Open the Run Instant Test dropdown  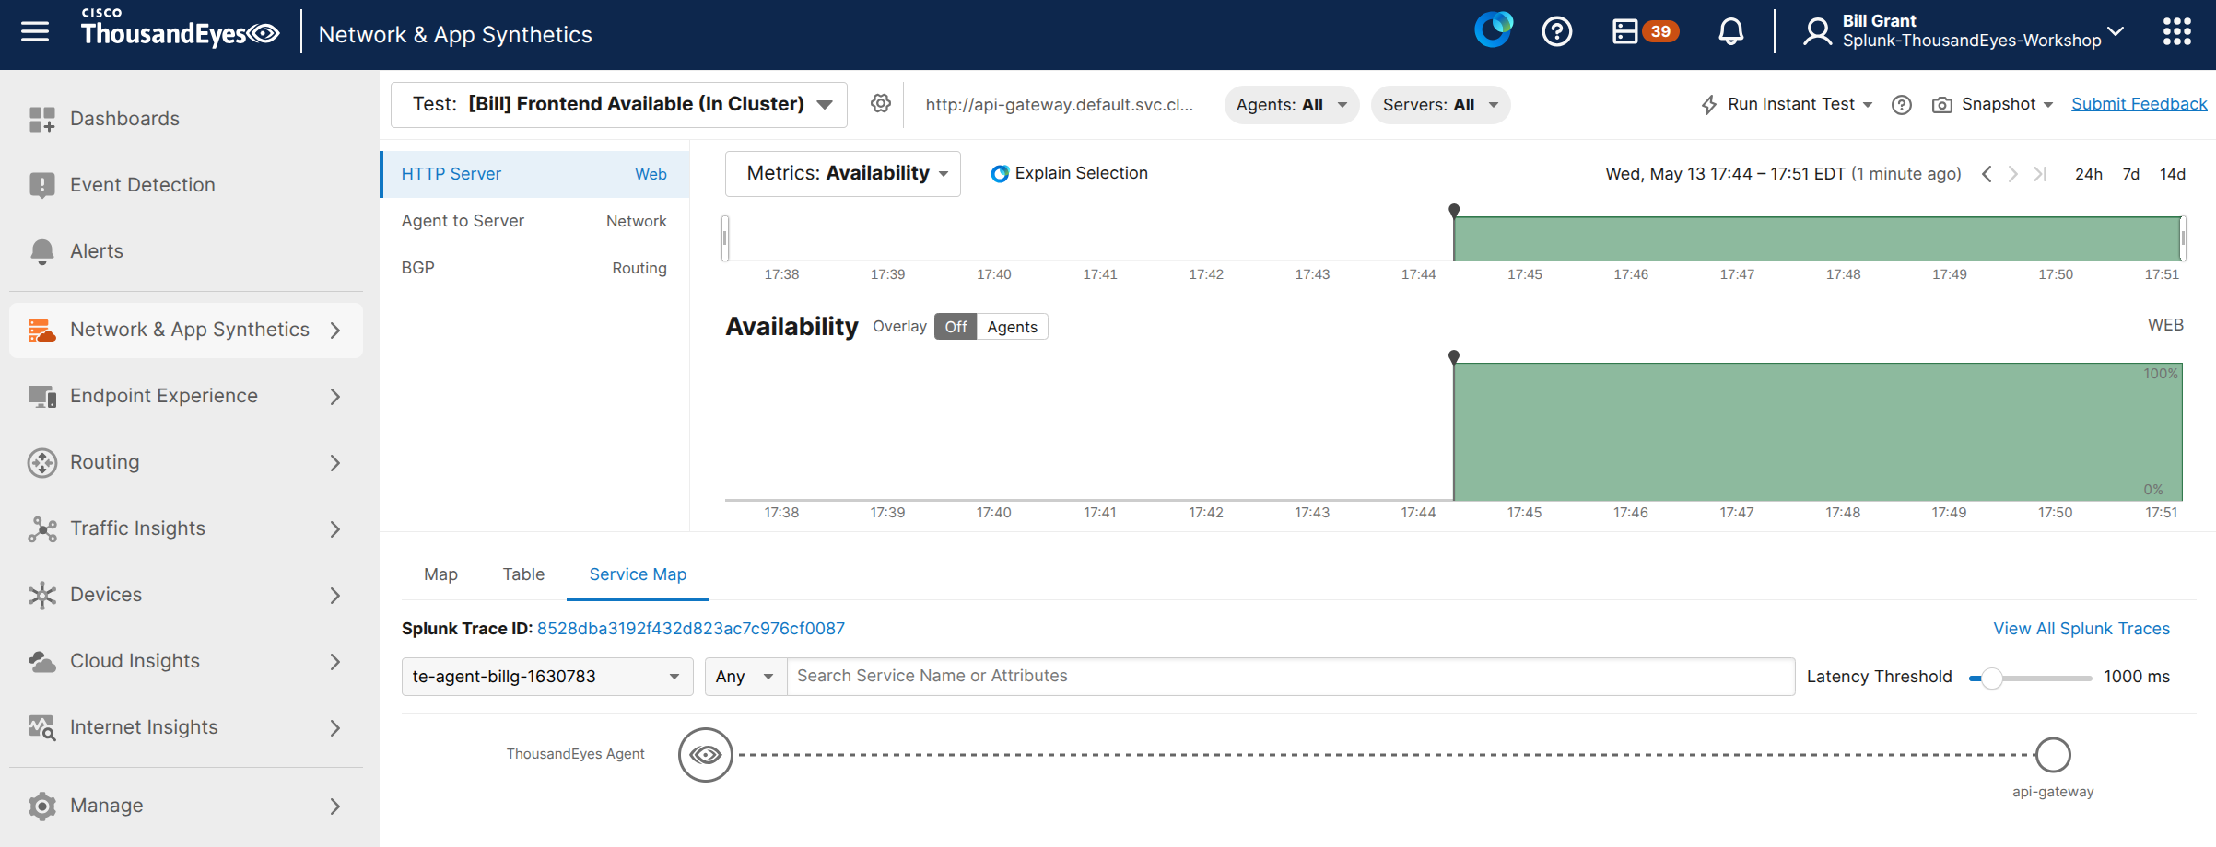coord(1787,104)
